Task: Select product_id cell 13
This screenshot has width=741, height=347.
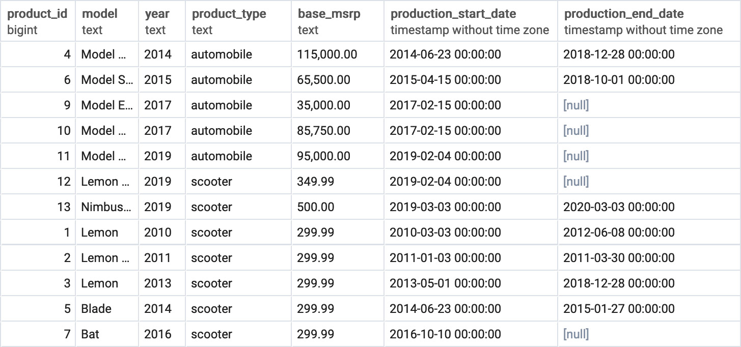Action: click(38, 207)
